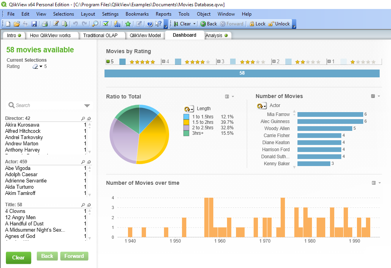Clear the Rating selection with the eraser icon
Image resolution: width=391 pixels, height=268 pixels.
[35, 66]
